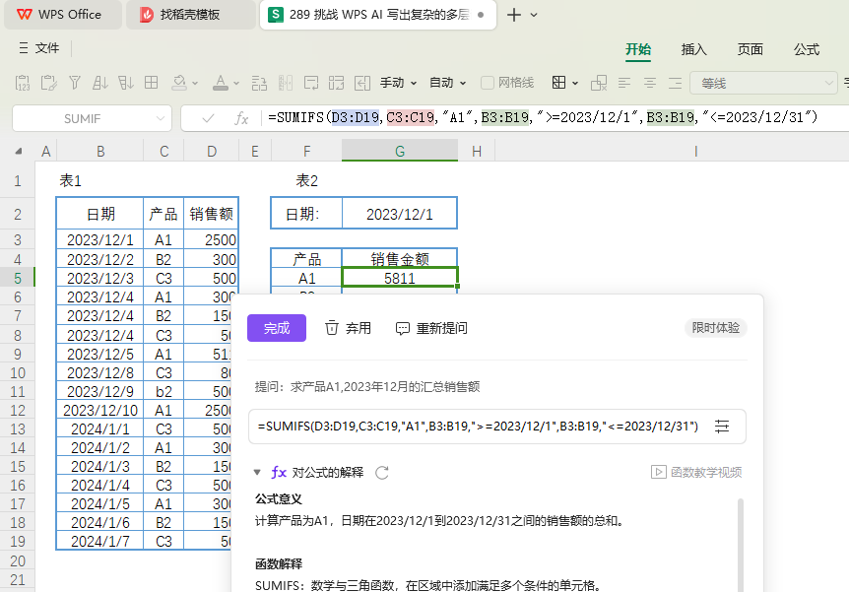Viewport: 849px width, 592px height.
Task: Click cell D3 containing 2500
Action: tap(211, 239)
